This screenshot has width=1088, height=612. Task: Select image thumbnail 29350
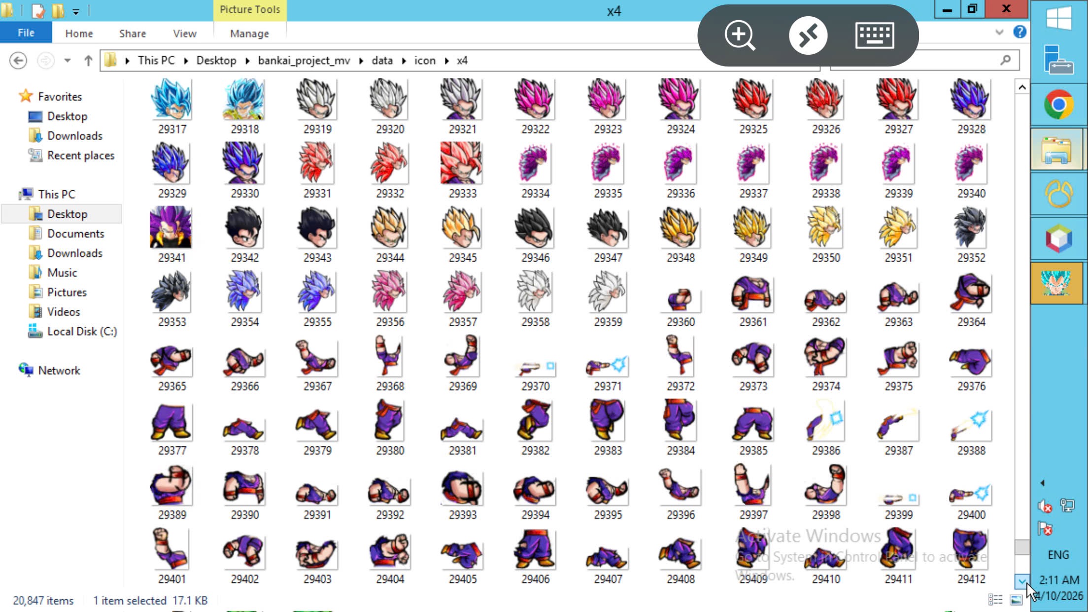tap(825, 228)
